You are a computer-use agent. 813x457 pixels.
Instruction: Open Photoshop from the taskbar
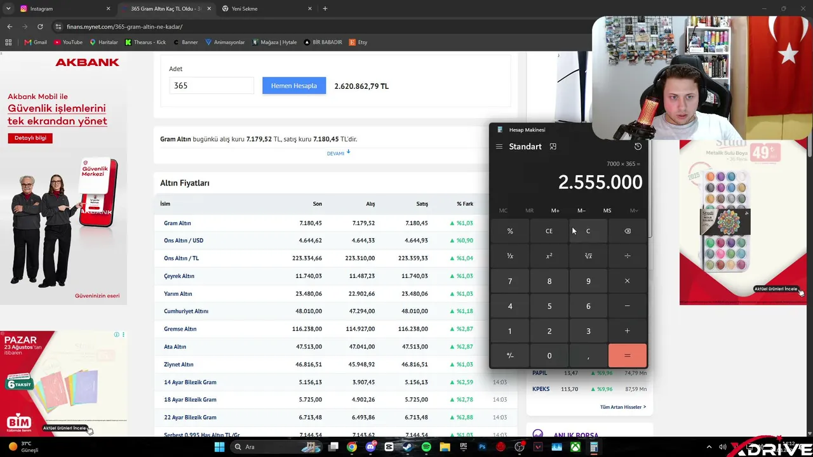pos(482,447)
